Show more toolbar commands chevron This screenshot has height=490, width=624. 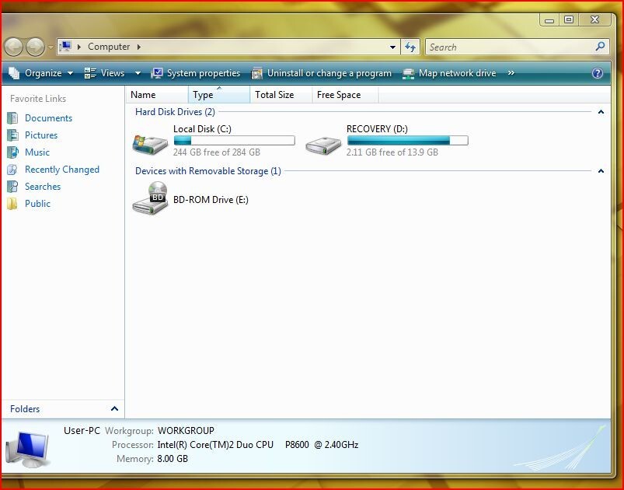[x=511, y=73]
